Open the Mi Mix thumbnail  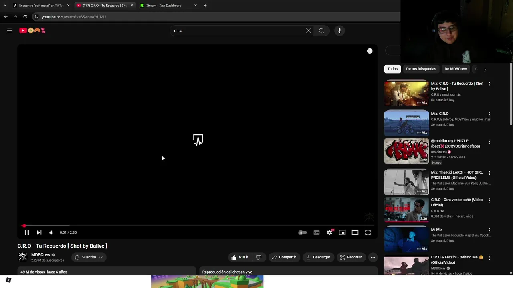pos(406,240)
